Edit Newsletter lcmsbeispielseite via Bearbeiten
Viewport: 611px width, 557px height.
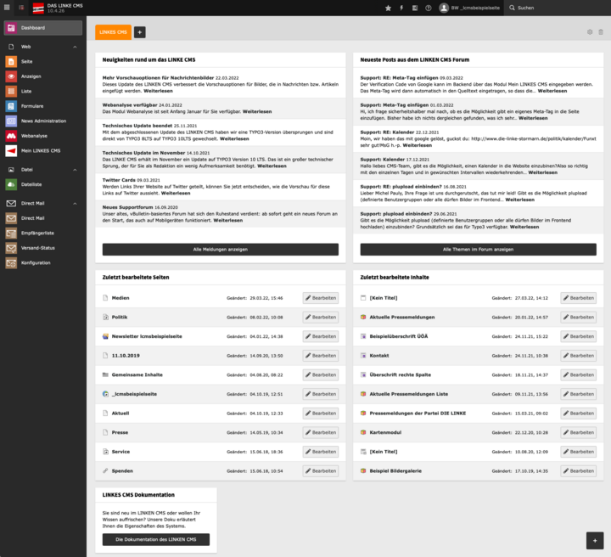coord(321,336)
